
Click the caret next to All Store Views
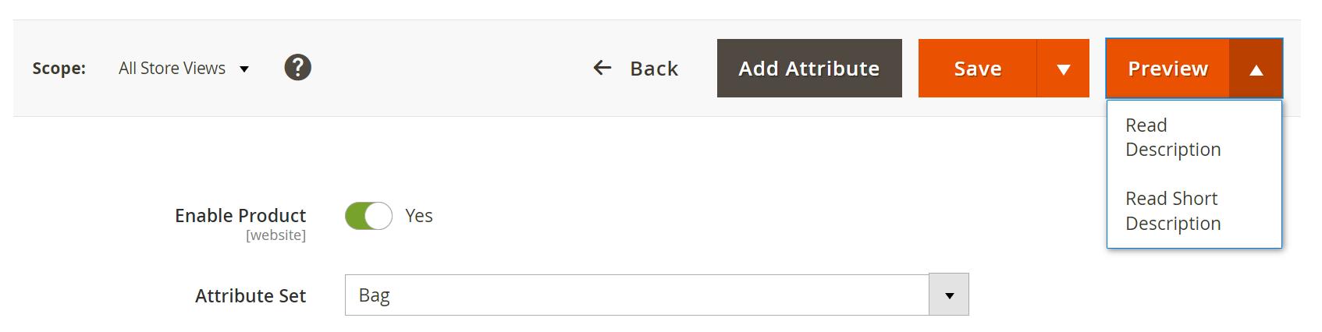(244, 69)
